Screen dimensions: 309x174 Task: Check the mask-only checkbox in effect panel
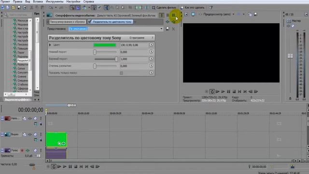(121, 73)
